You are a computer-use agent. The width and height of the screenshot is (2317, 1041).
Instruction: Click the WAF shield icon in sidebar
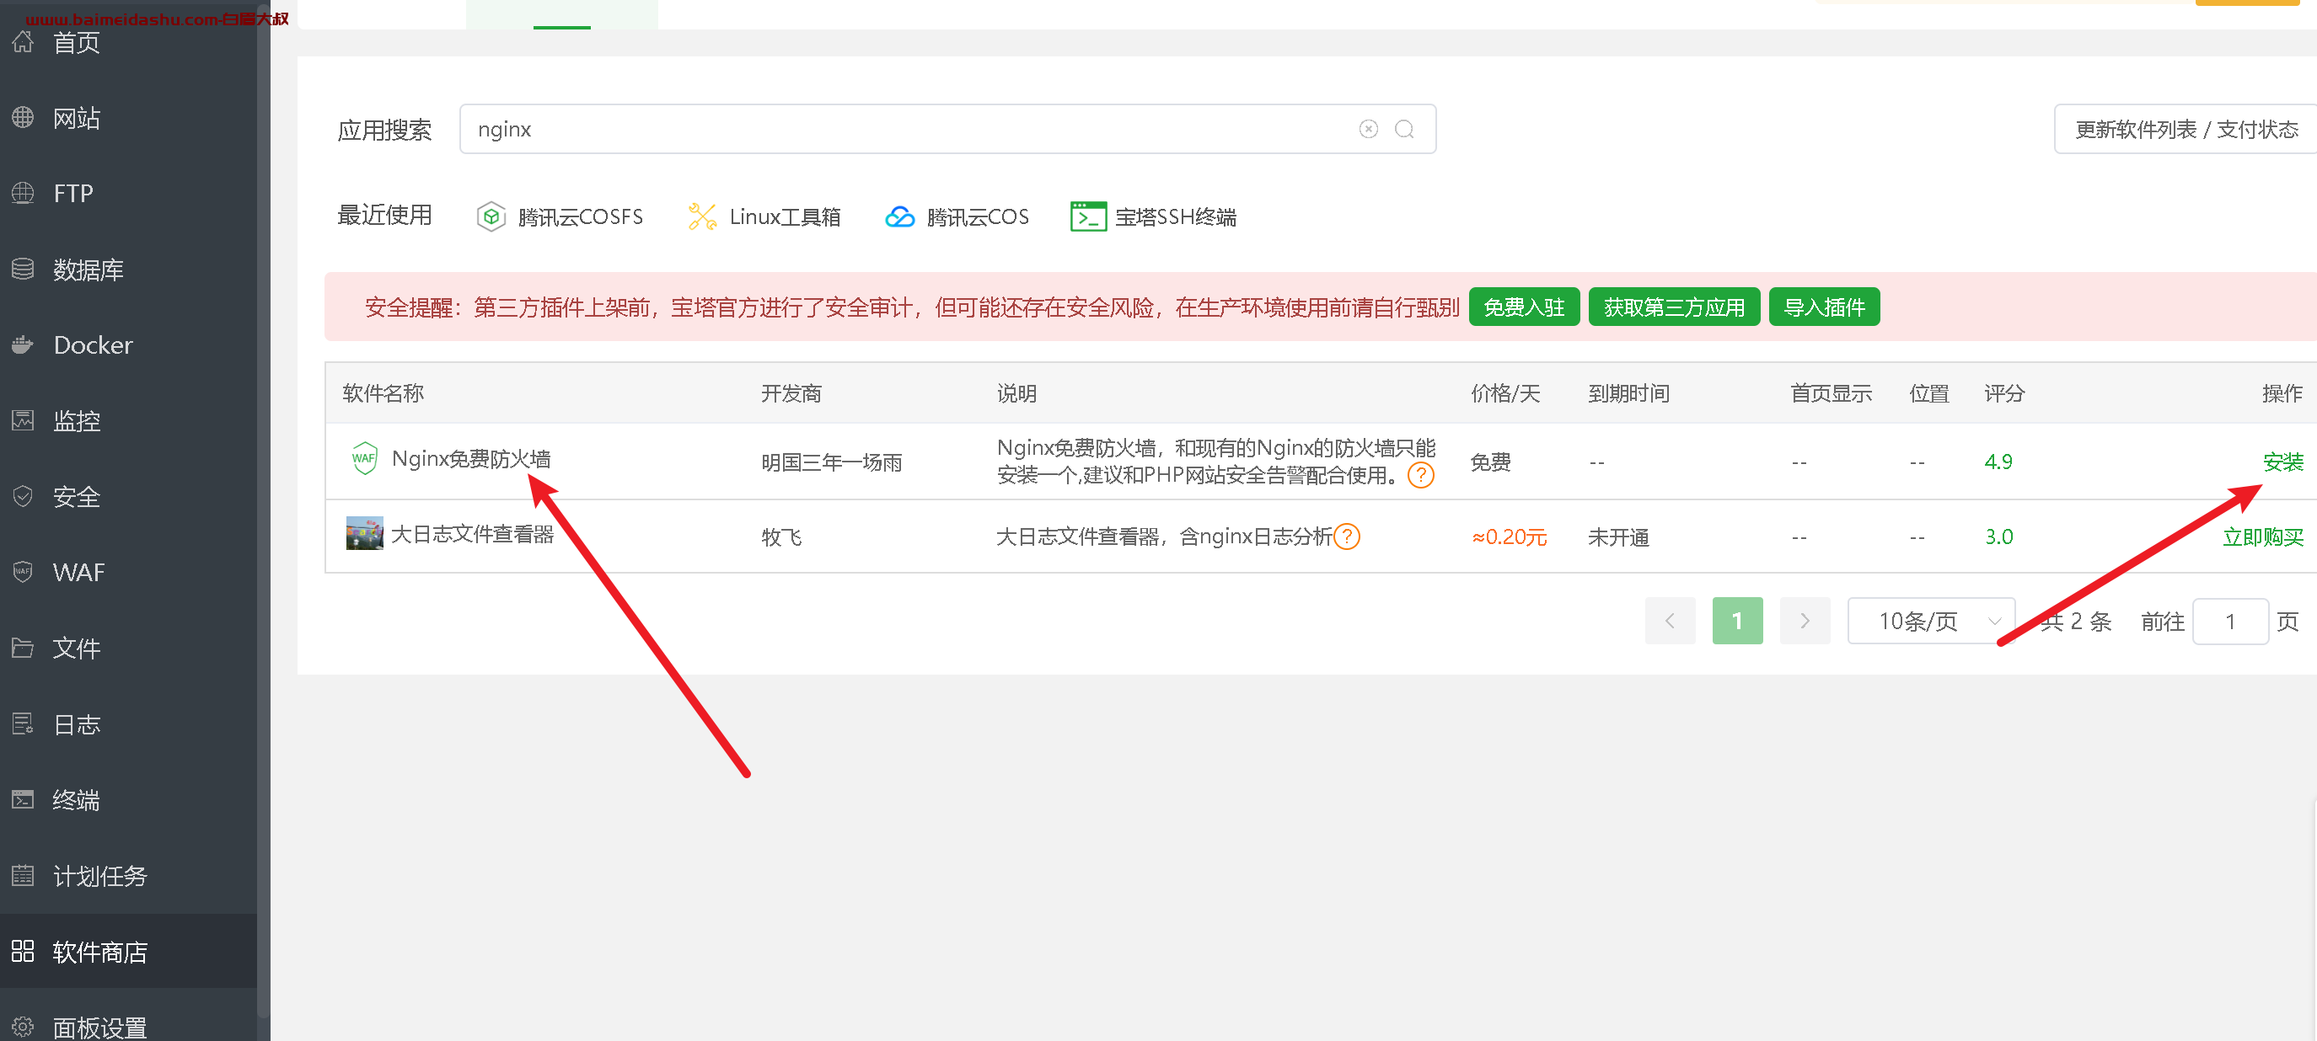(x=23, y=571)
